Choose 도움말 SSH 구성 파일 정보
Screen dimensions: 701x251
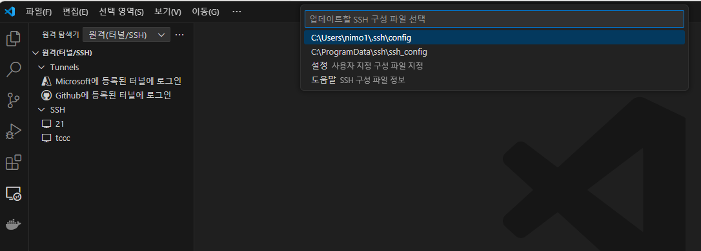[494, 80]
